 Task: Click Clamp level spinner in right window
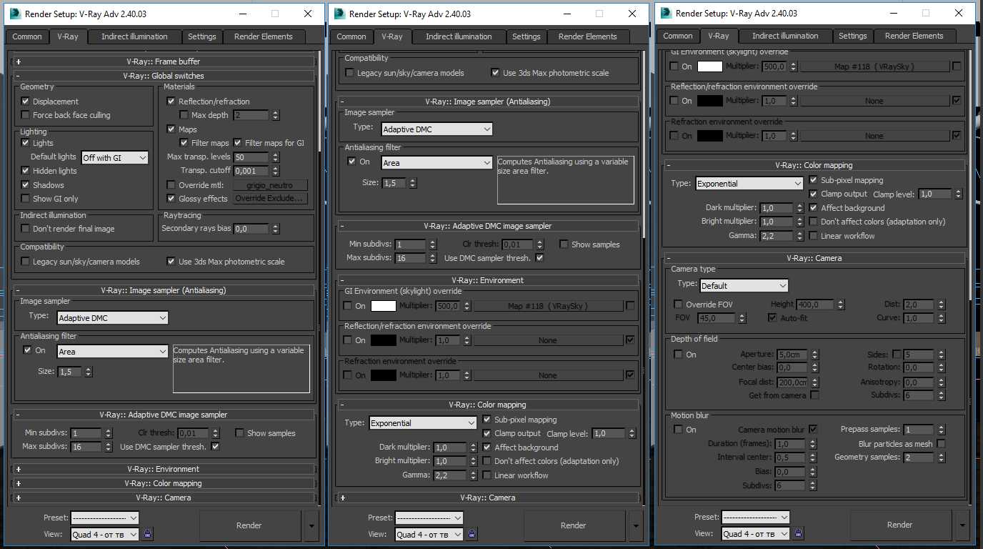(959, 194)
